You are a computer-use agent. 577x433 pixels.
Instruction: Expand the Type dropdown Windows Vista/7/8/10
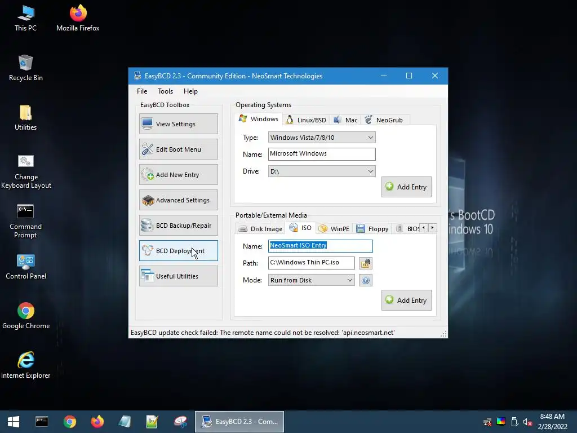click(322, 138)
